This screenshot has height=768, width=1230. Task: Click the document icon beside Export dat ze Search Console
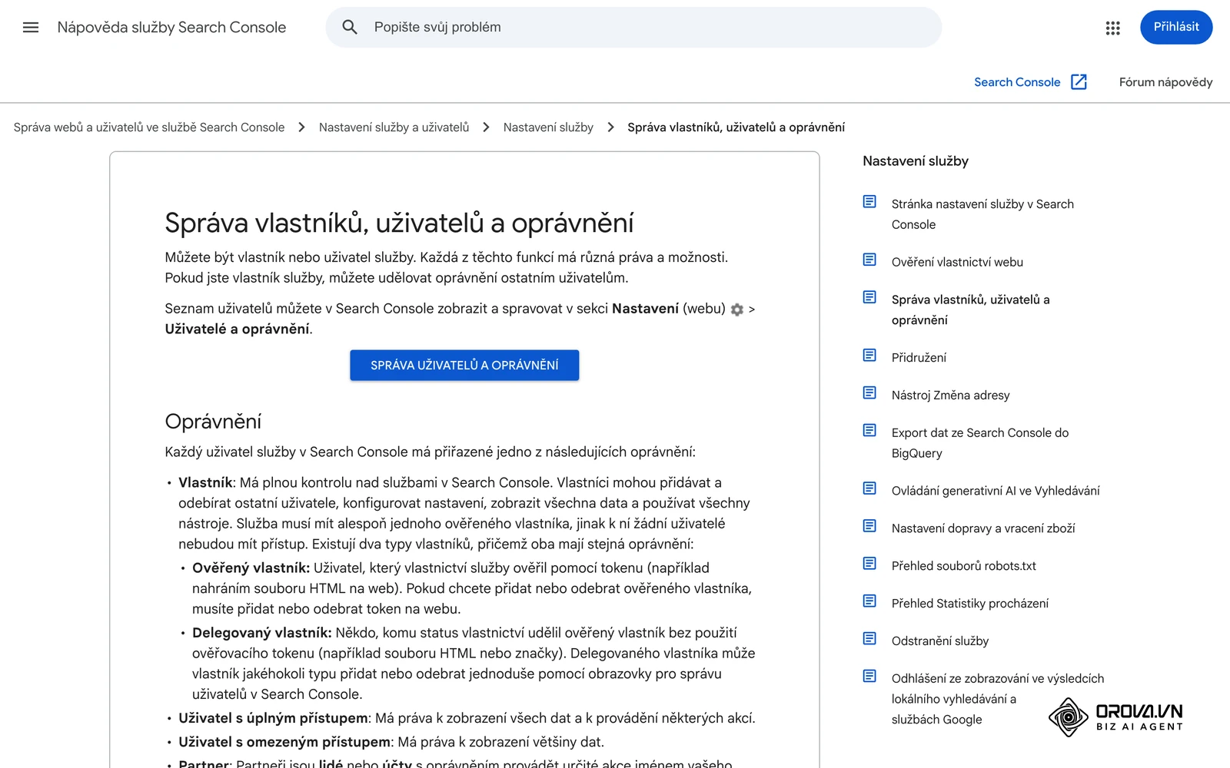[x=869, y=430]
